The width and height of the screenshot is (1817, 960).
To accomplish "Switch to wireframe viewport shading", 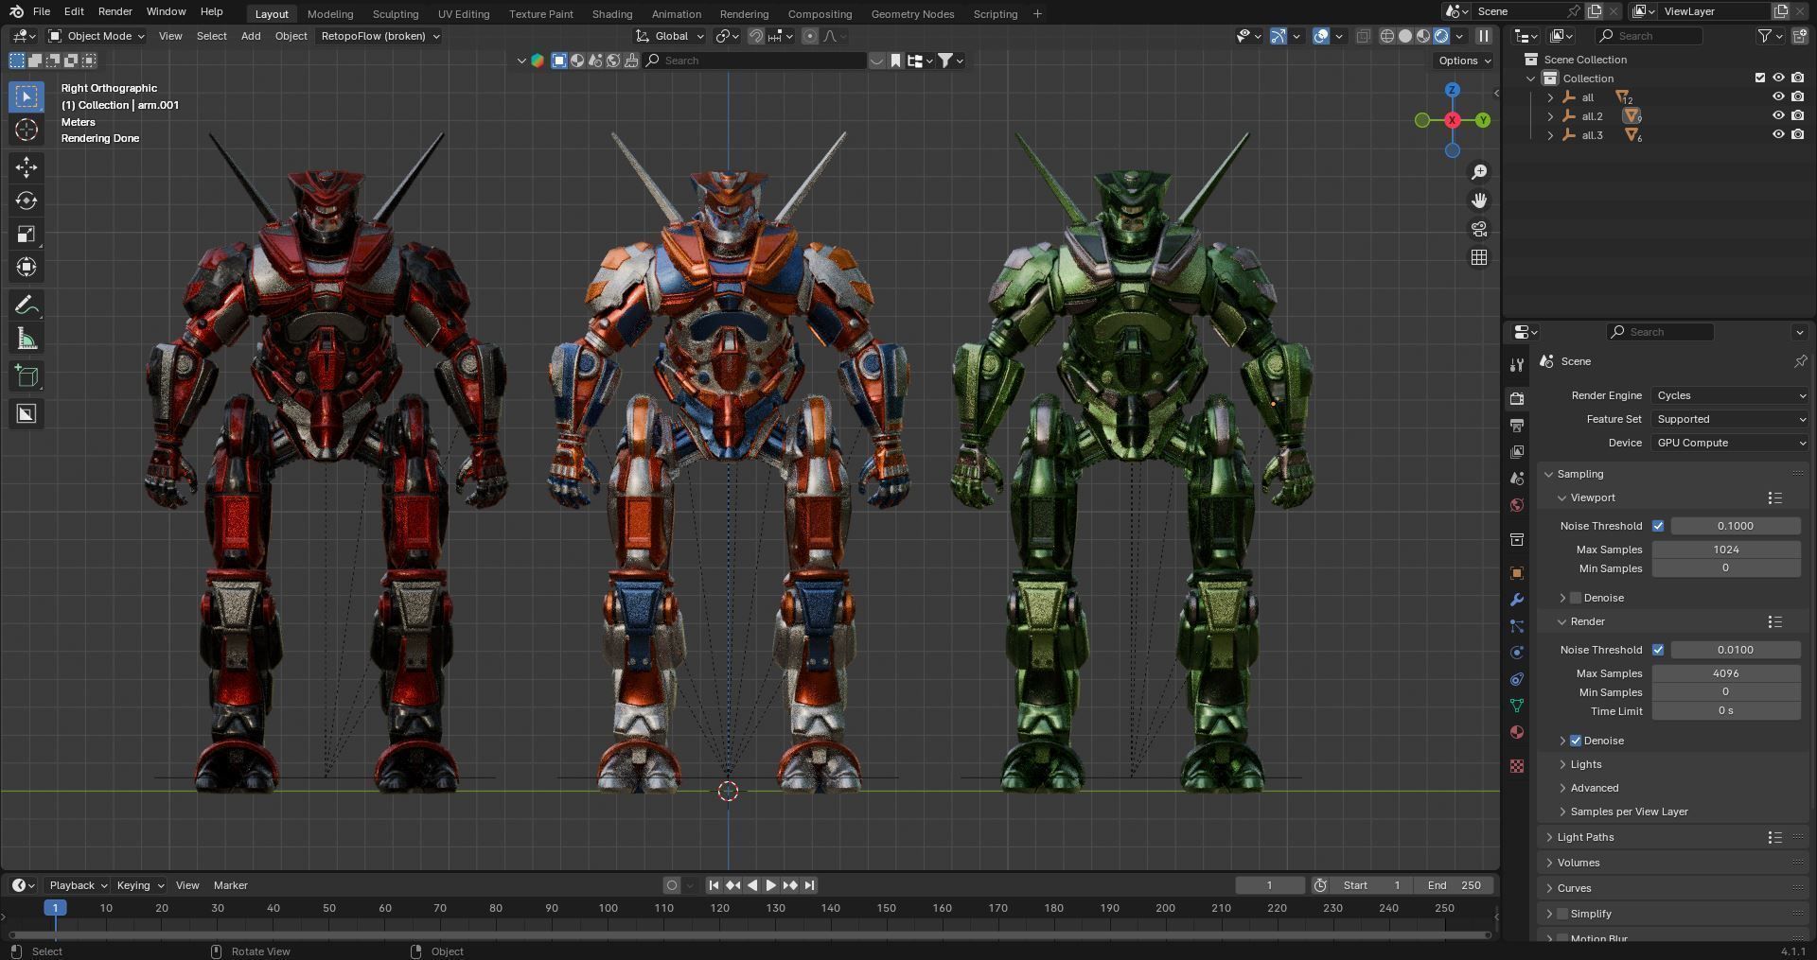I will (1387, 36).
